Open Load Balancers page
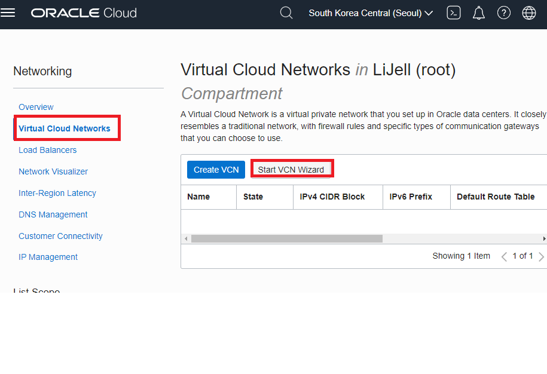 (x=47, y=150)
